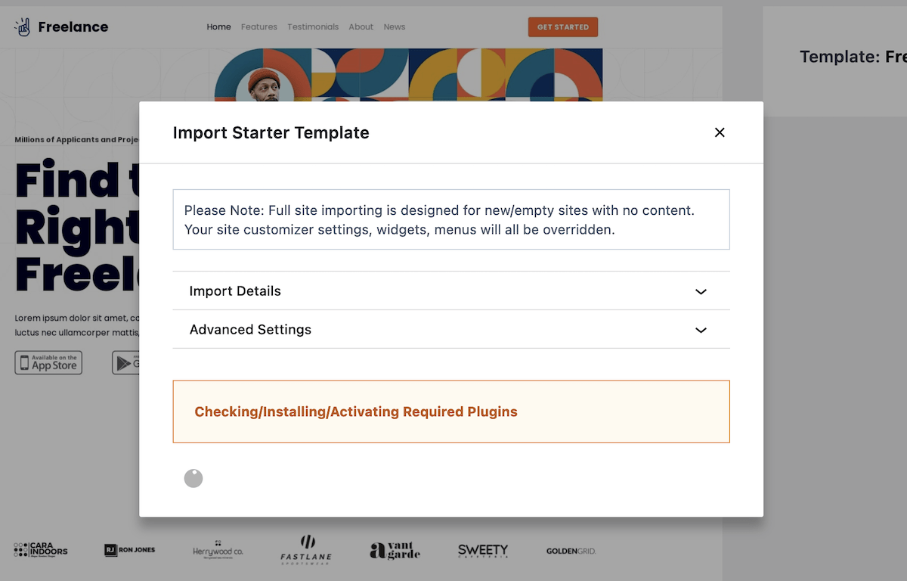Click the Google Play badge icon
Viewport: 907px width, 581px height.
(x=125, y=362)
